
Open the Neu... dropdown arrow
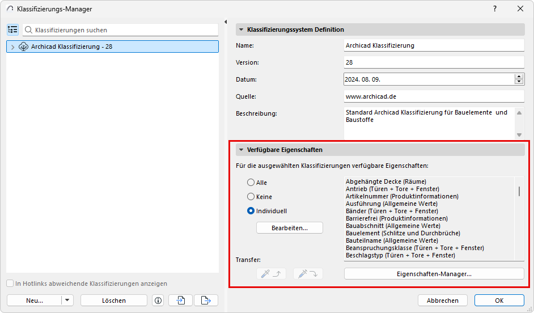[67, 301]
